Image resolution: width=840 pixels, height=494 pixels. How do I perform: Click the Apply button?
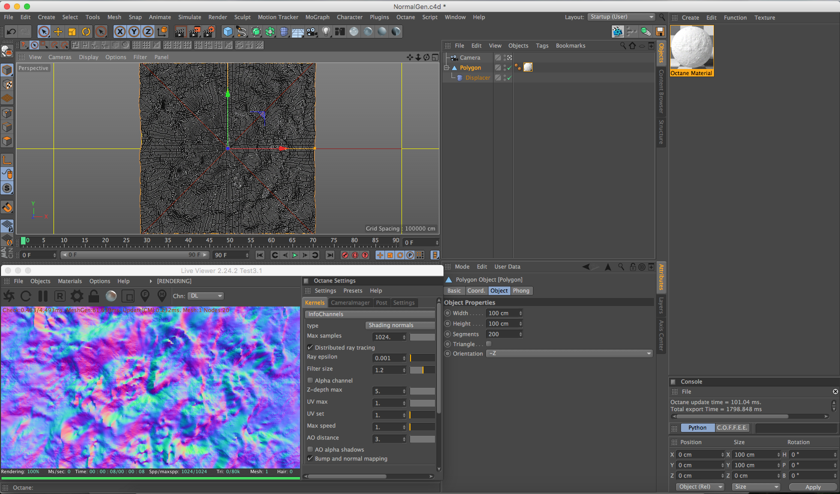click(812, 487)
